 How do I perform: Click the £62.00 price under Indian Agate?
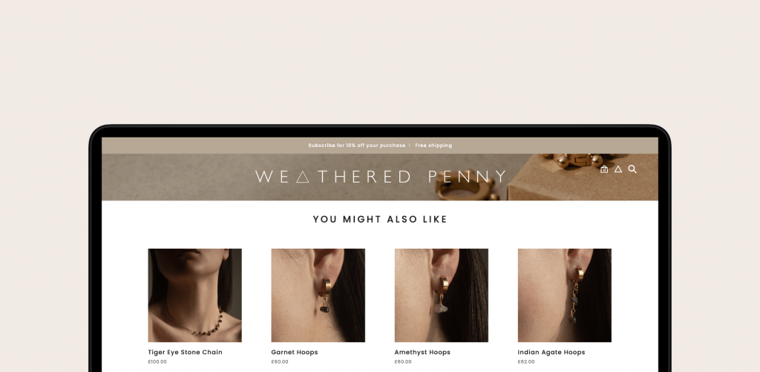pos(526,362)
